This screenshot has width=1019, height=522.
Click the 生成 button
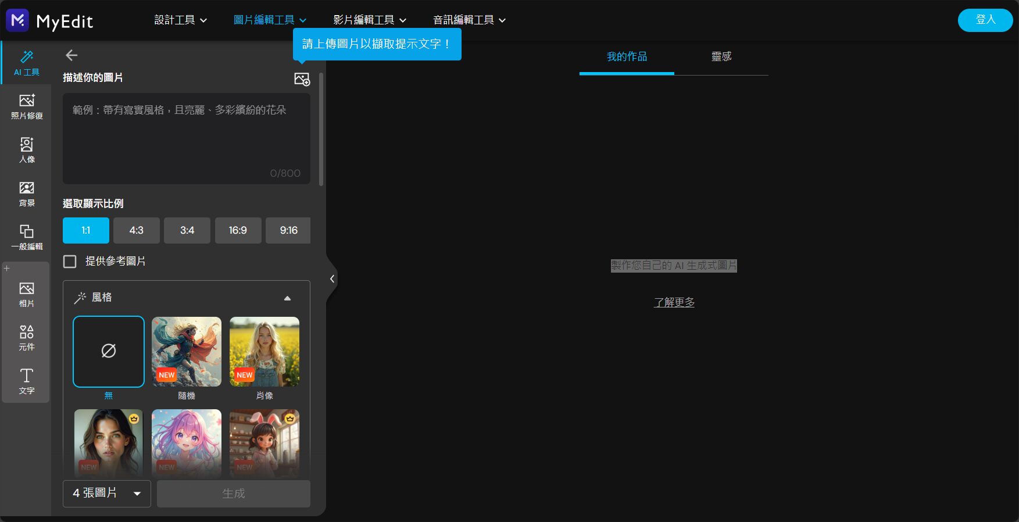pyautogui.click(x=234, y=494)
